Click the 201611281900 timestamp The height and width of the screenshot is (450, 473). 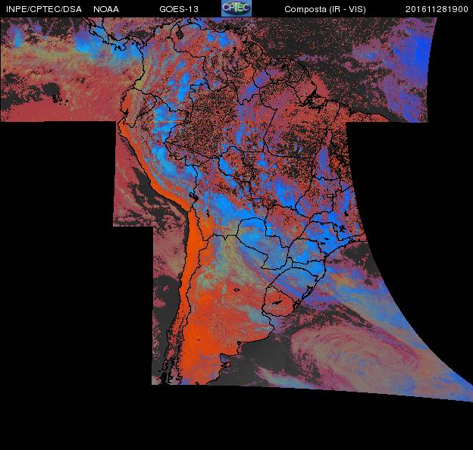click(437, 9)
